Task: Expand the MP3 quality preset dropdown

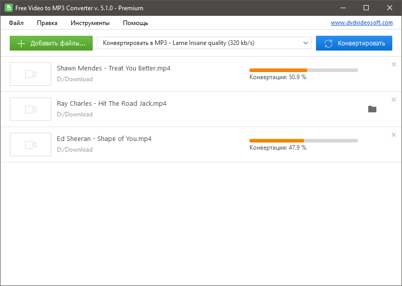Action: tap(204, 43)
